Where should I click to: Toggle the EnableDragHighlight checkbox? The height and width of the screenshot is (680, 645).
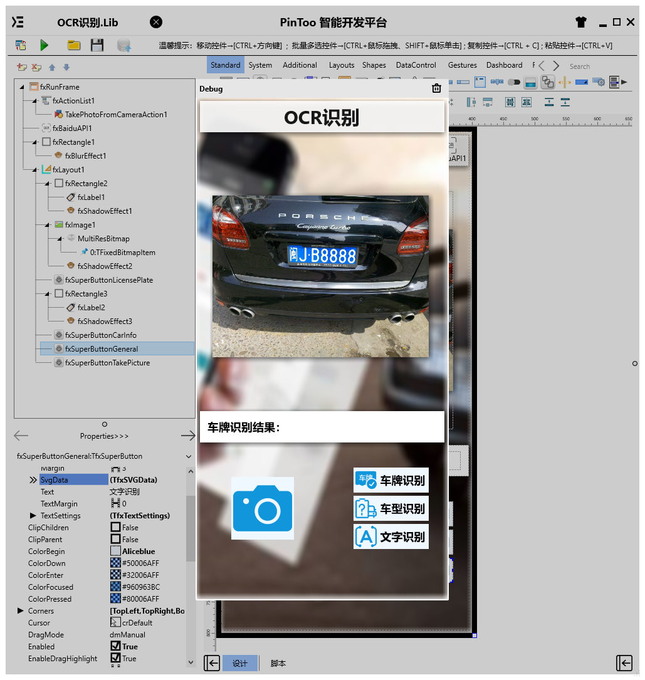115,657
